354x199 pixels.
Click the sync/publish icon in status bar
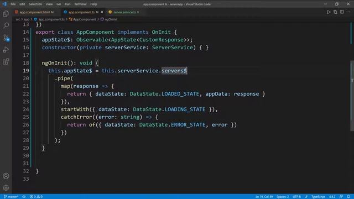24,197
